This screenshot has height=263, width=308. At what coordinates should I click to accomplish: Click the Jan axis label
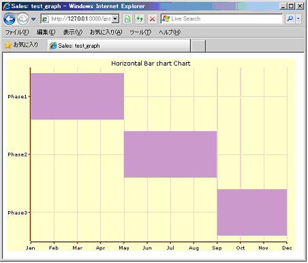[x=31, y=248]
